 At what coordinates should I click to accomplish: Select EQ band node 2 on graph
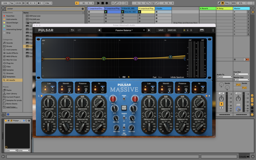point(104,59)
